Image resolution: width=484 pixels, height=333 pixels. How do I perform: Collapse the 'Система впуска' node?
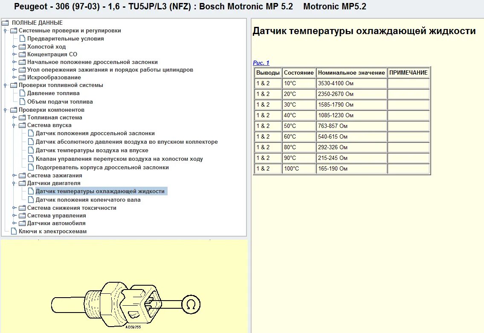pyautogui.click(x=14, y=125)
